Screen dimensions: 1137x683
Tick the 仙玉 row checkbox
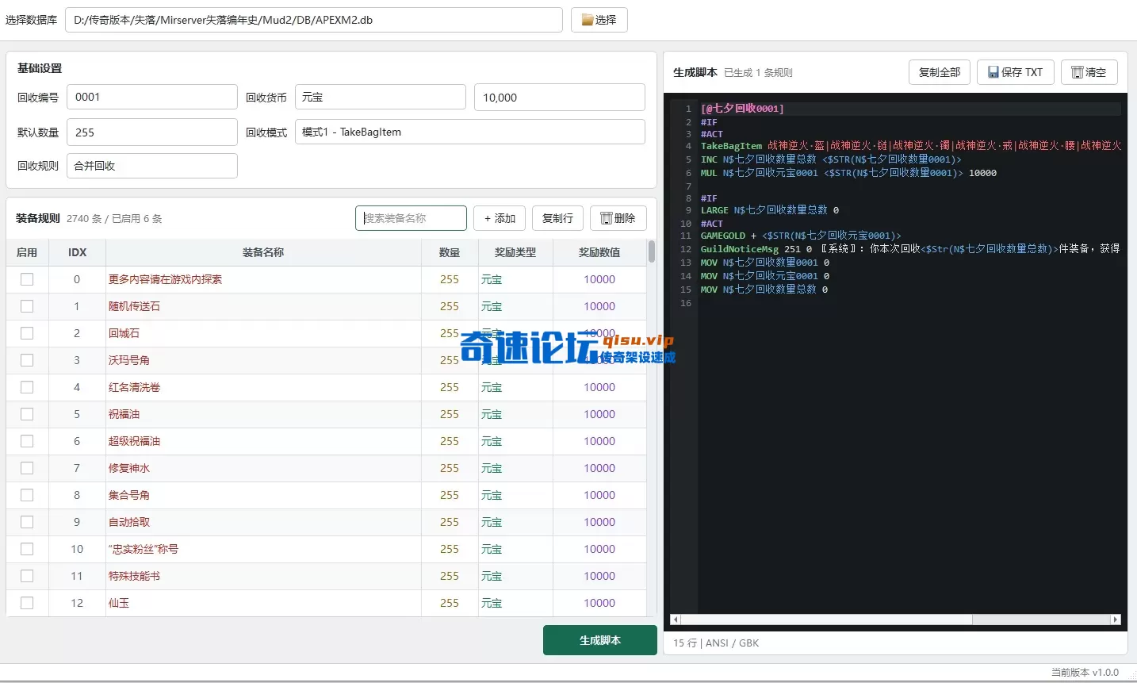click(x=27, y=603)
